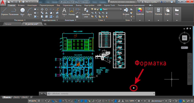The image size is (194, 103).
Task: Click the Explode tool icon
Action: [57, 13]
